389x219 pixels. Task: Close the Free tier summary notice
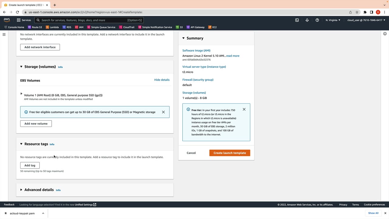pyautogui.click(x=244, y=109)
